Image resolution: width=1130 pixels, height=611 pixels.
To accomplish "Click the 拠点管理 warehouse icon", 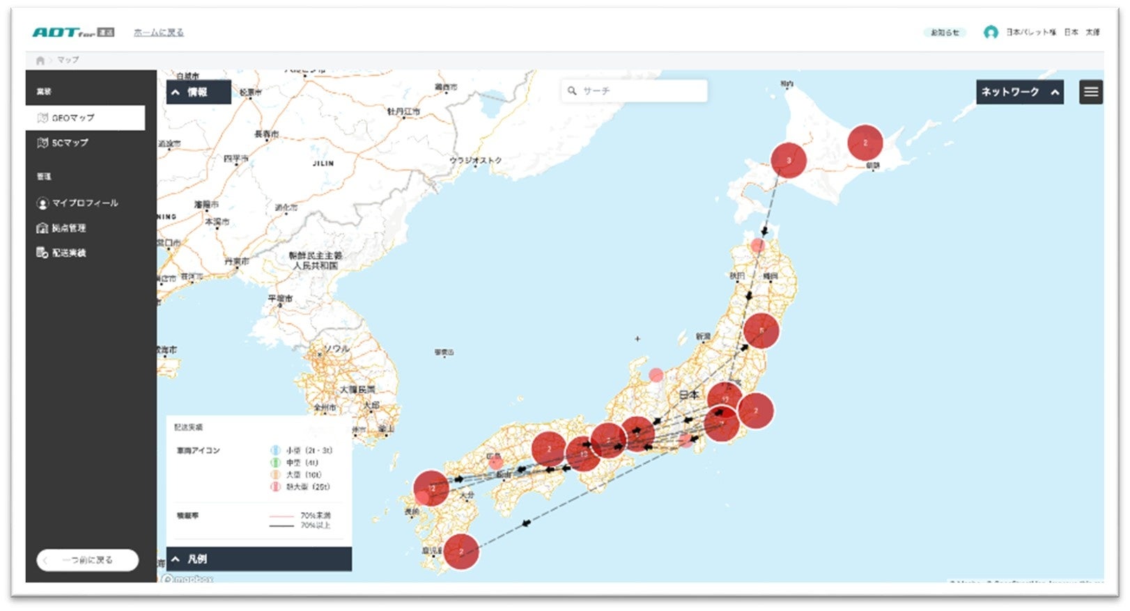I will (x=42, y=228).
